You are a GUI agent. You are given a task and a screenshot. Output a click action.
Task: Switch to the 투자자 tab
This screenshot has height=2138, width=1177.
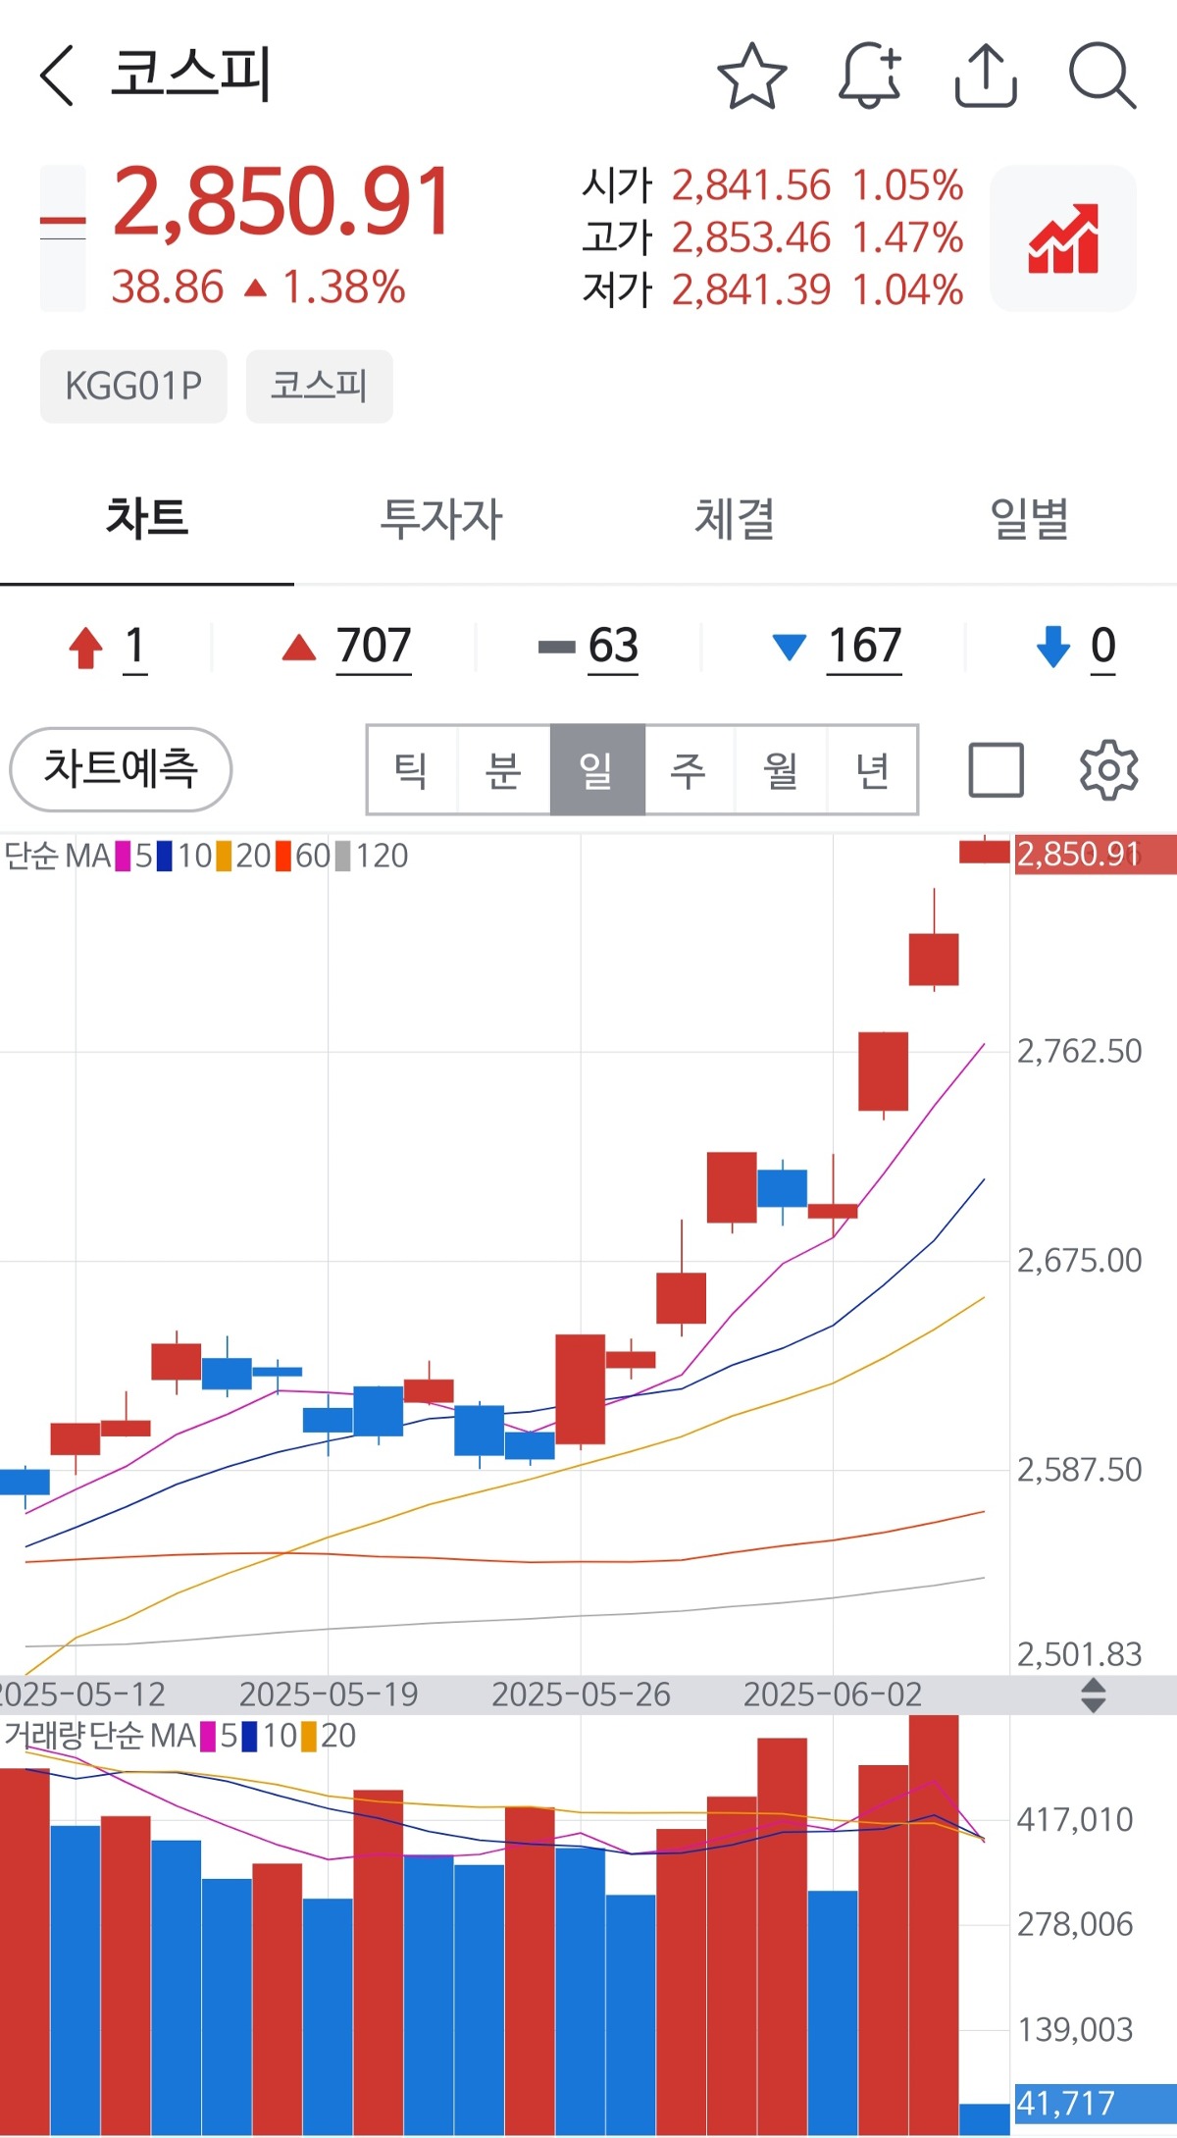[440, 519]
